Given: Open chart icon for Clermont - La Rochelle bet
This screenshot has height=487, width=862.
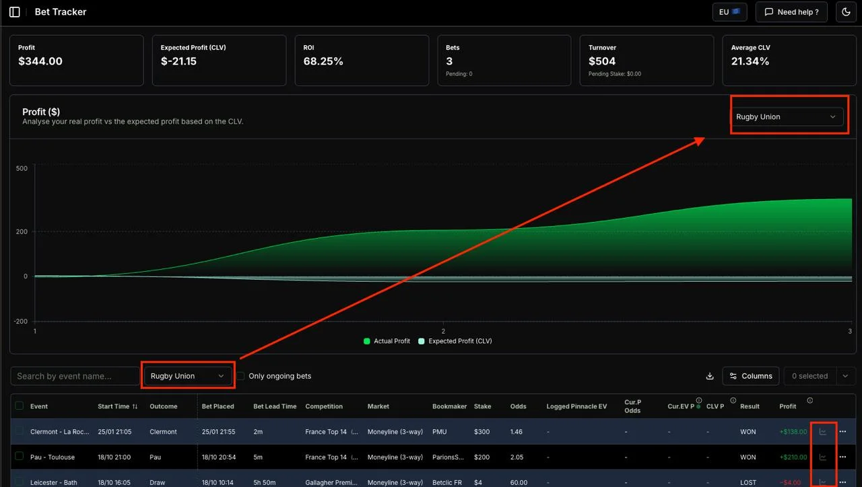Looking at the screenshot, I should point(823,432).
